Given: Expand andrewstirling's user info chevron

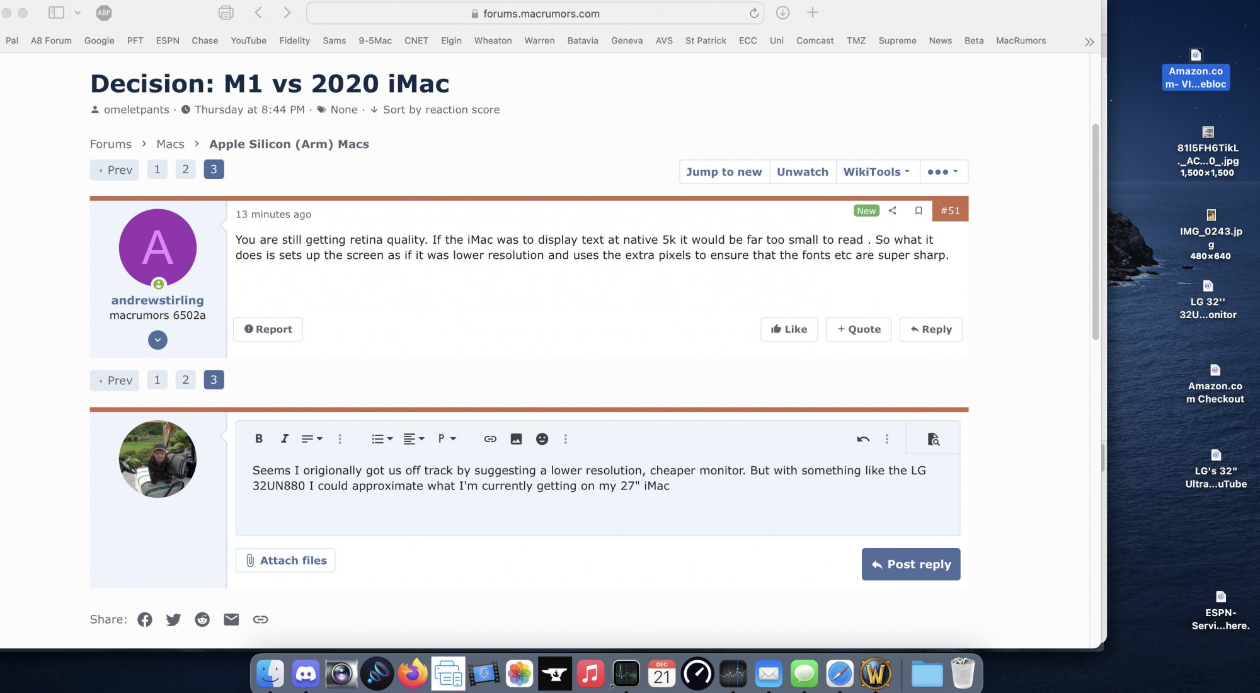Looking at the screenshot, I should tap(157, 340).
